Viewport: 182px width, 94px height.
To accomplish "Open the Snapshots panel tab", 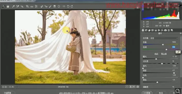I will [x=172, y=30].
